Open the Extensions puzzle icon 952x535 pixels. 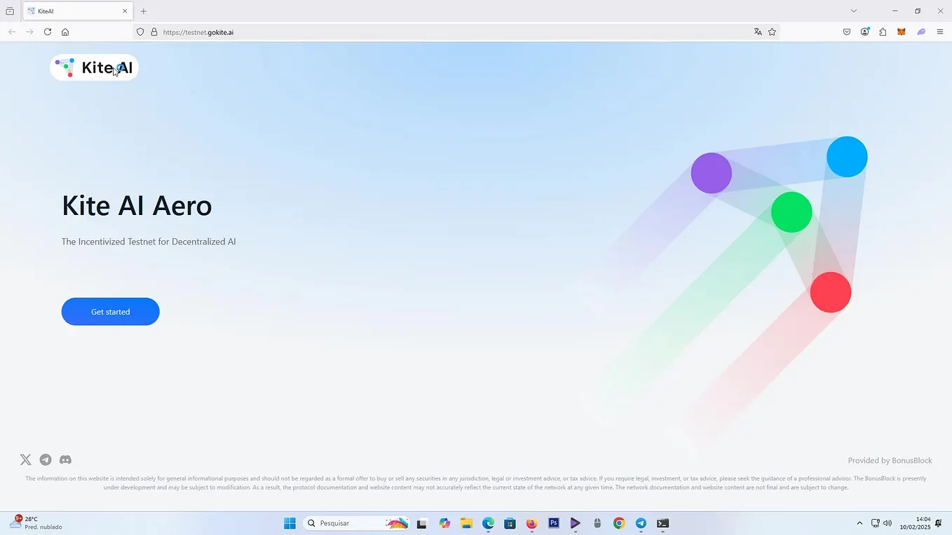coord(883,32)
